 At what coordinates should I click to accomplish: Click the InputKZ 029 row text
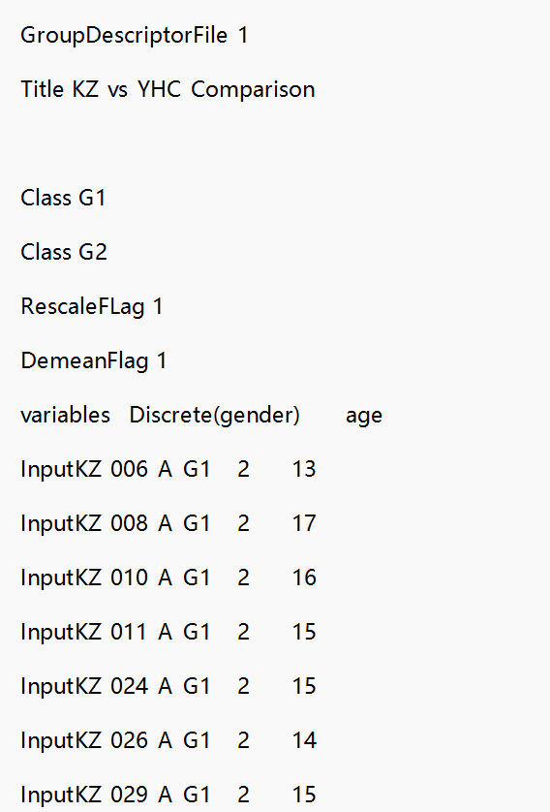click(168, 795)
